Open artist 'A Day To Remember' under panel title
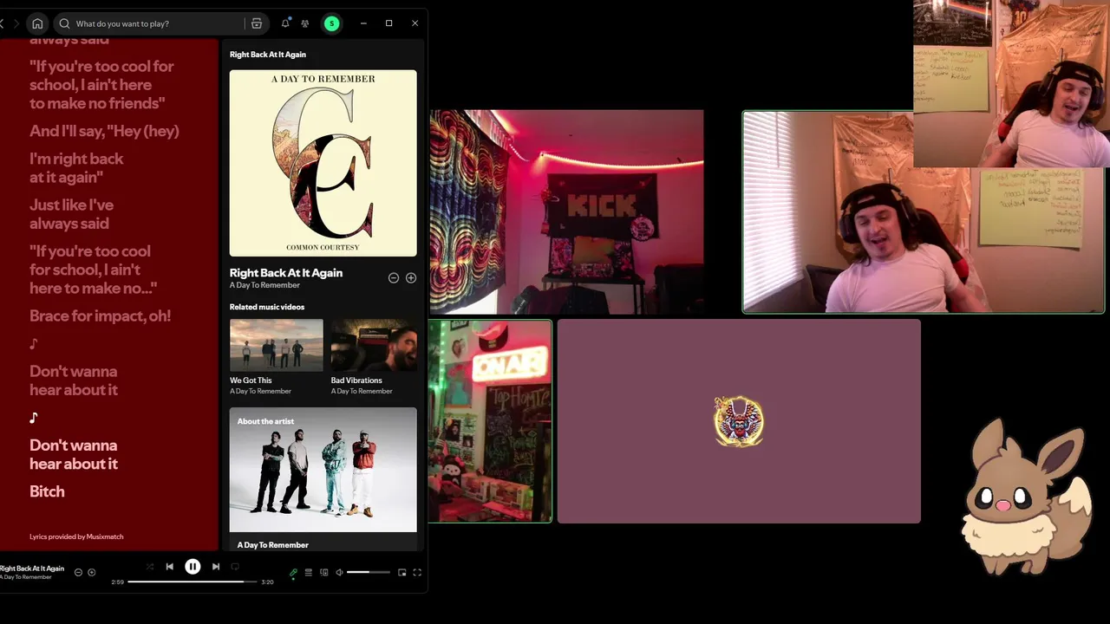 264,285
